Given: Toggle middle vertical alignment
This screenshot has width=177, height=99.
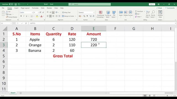Looking at the screenshot, I should (x=50, y=12).
